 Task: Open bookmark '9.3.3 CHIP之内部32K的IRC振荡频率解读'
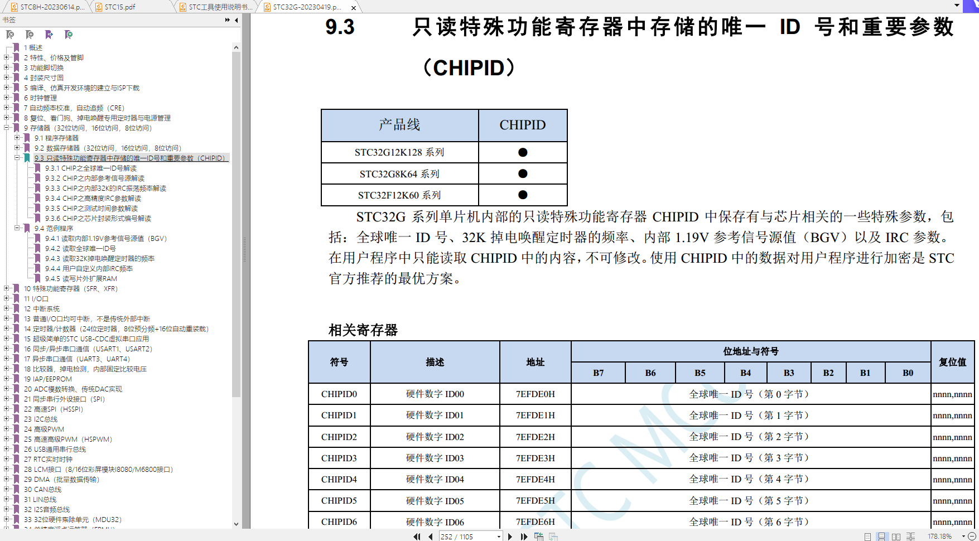coord(105,188)
